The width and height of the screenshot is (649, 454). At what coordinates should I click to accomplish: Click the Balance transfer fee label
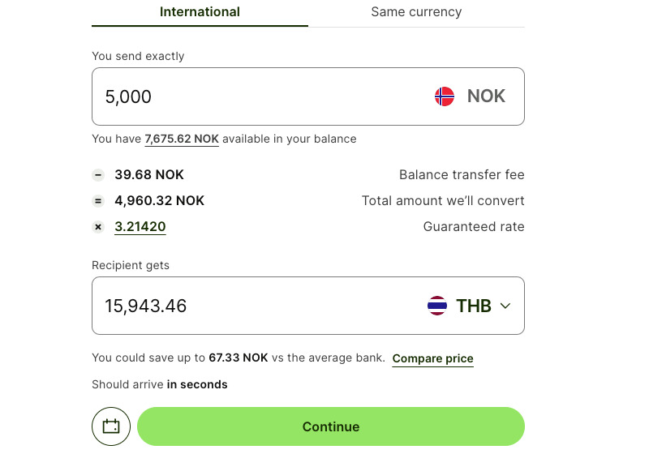coord(462,175)
